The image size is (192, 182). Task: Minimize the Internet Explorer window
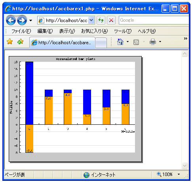(165, 9)
